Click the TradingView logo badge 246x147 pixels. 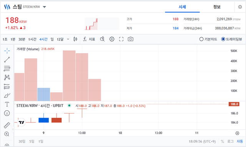(x=22, y=122)
